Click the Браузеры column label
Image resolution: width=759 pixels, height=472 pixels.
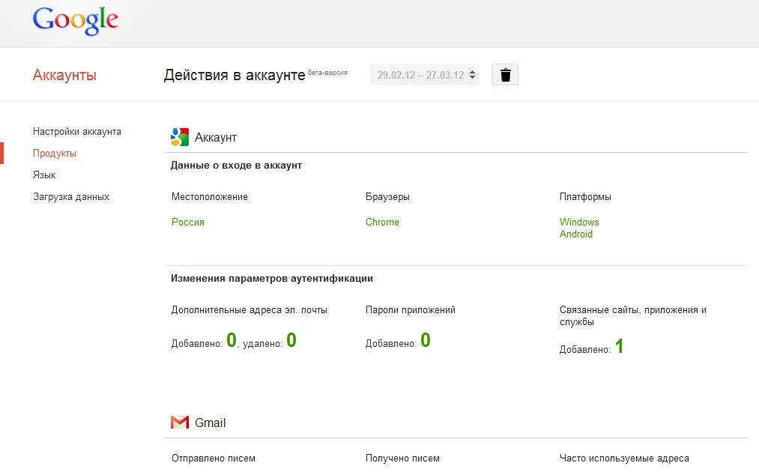point(387,196)
